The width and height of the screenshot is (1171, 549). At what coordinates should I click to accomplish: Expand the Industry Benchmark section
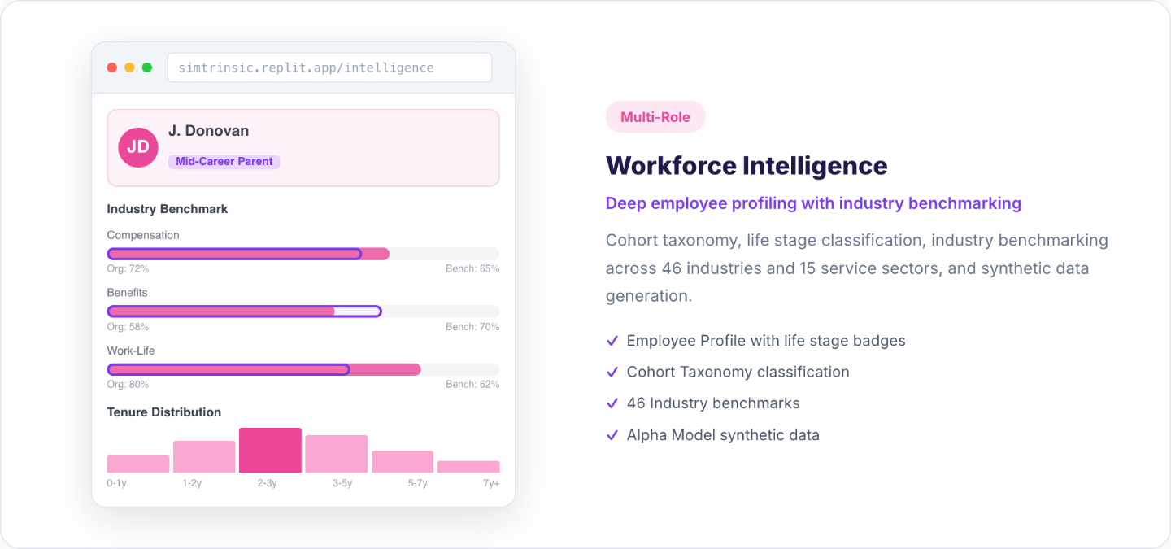point(167,209)
